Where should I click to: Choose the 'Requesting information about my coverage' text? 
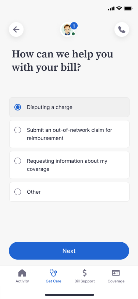[67, 165]
